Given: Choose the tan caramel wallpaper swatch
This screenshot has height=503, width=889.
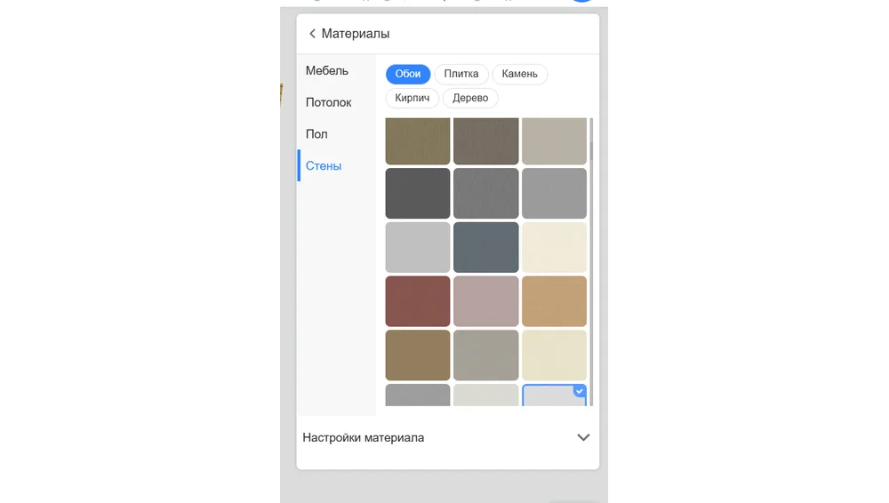Looking at the screenshot, I should click(x=554, y=301).
